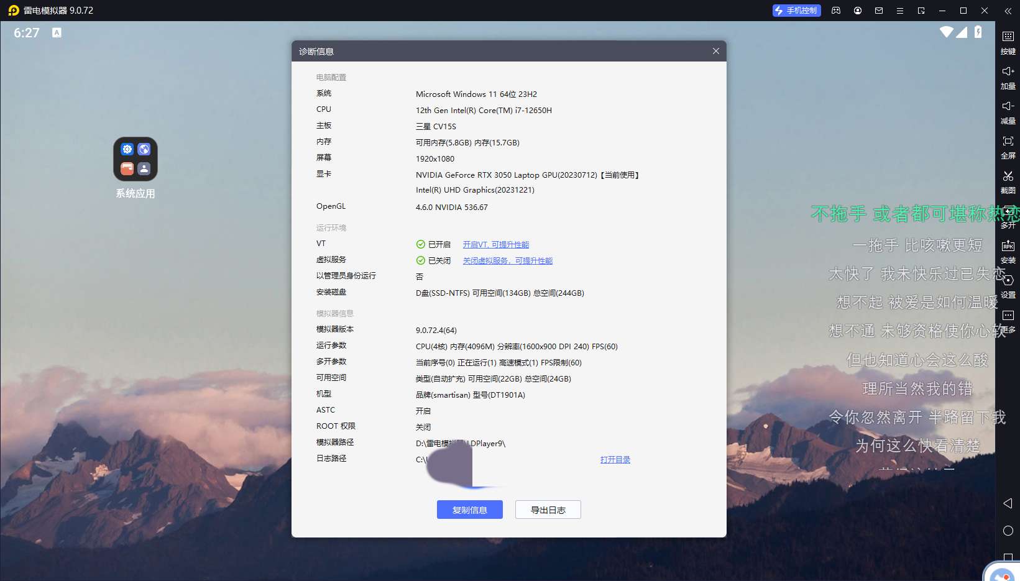Image resolution: width=1020 pixels, height=581 pixels.
Task: Open the 开启VT, 可提升性能 link
Action: click(495, 245)
